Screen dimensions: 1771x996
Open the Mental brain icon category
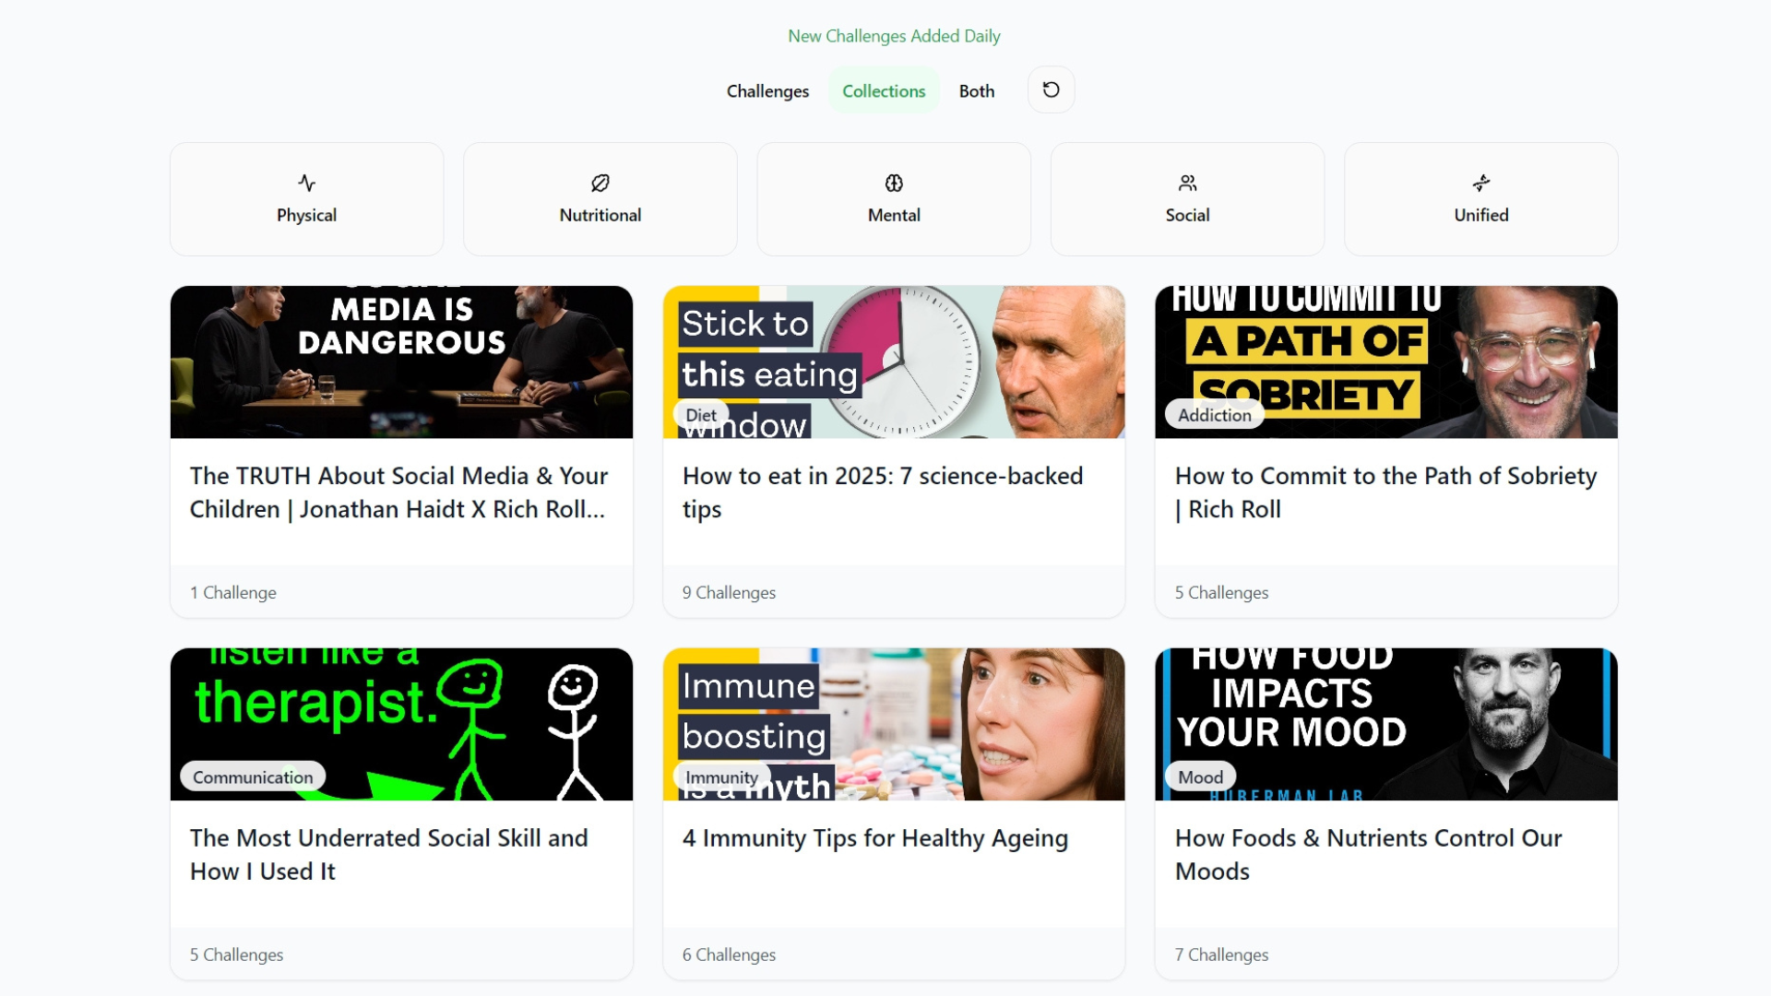tap(893, 183)
